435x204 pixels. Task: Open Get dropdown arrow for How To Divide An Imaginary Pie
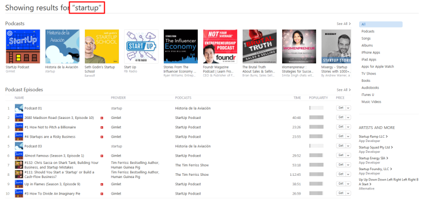click(x=348, y=193)
